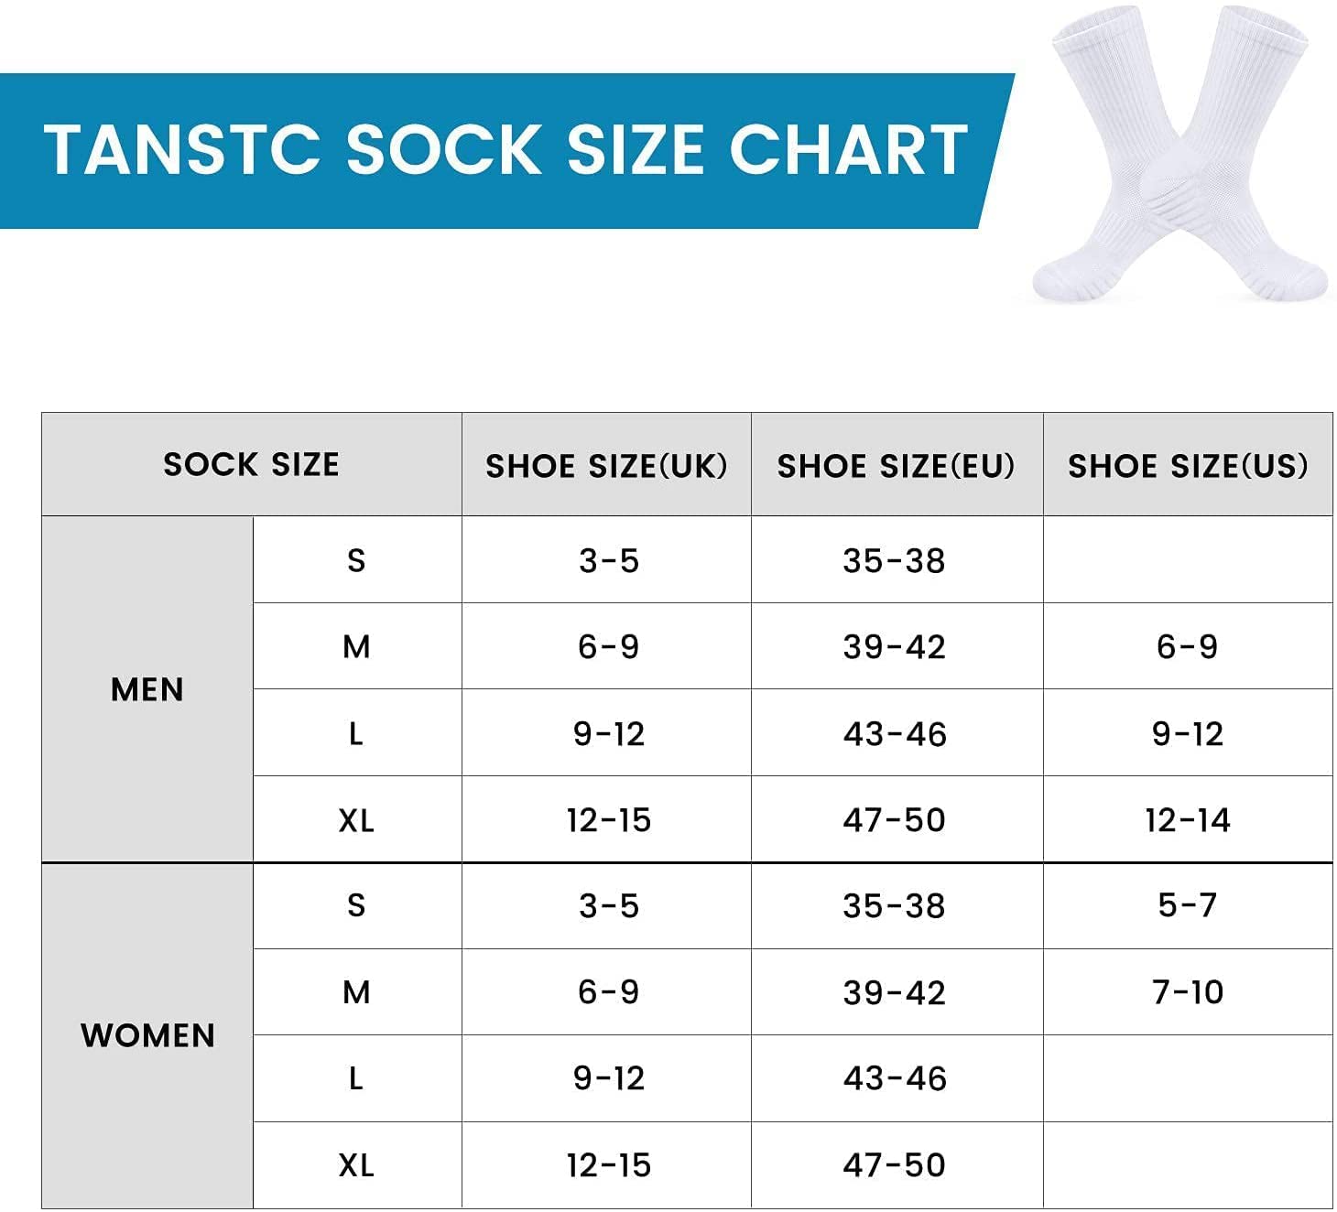Select the WOMEN row group label
The height and width of the screenshot is (1212, 1337).
click(x=147, y=1035)
